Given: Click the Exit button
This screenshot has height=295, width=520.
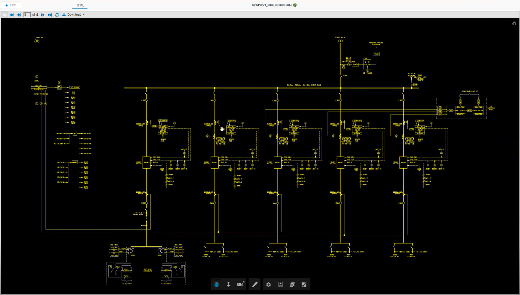Looking at the screenshot, I should coord(10,5).
